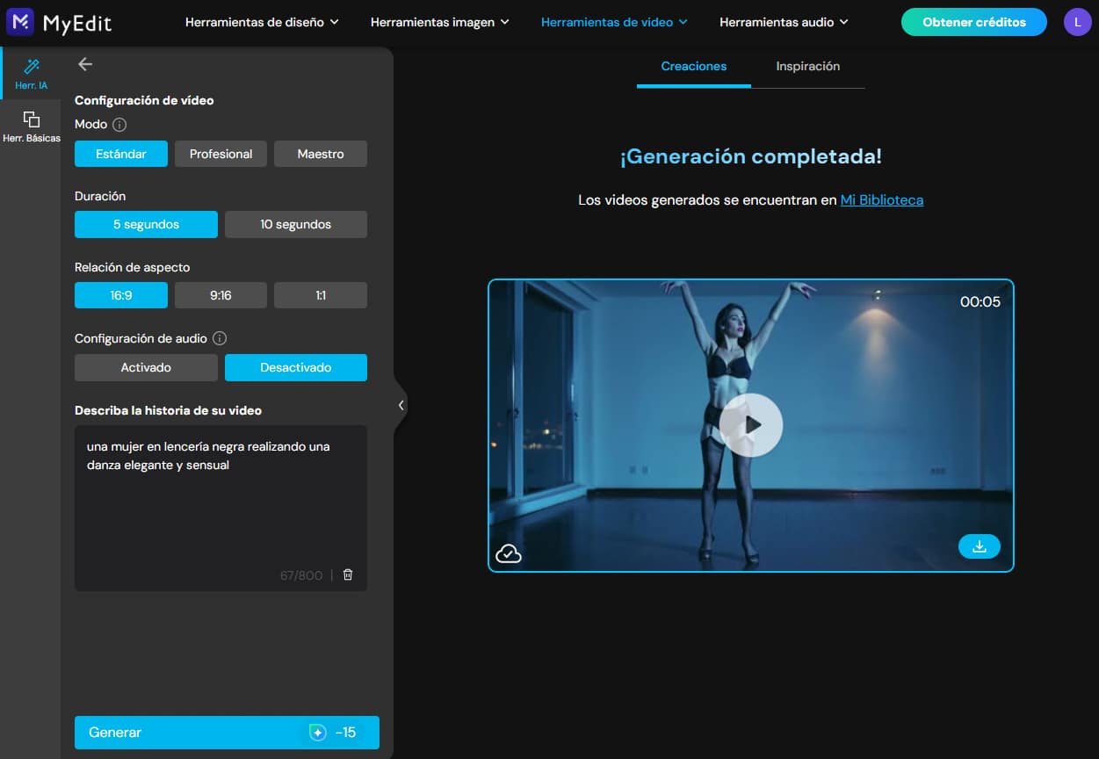Image resolution: width=1099 pixels, height=759 pixels.
Task: Download the generated video
Action: tap(979, 546)
